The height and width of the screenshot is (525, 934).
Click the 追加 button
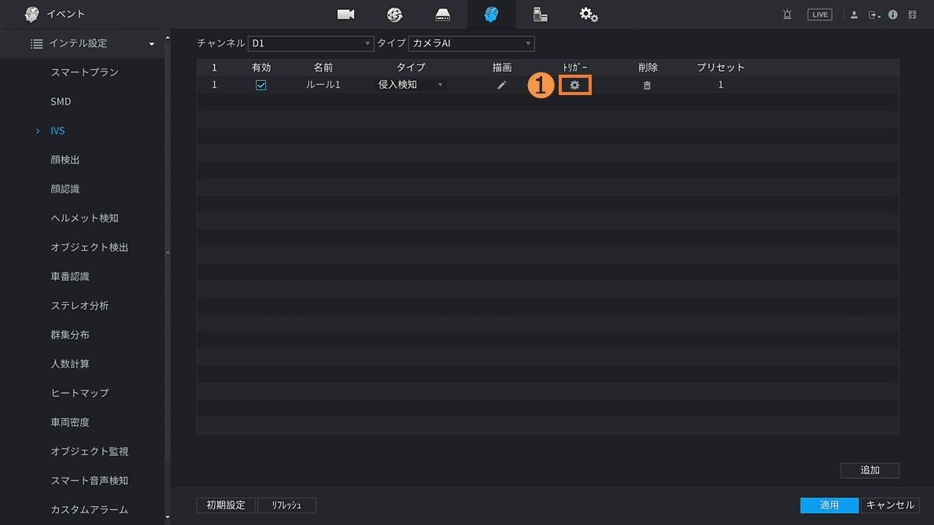pyautogui.click(x=869, y=470)
